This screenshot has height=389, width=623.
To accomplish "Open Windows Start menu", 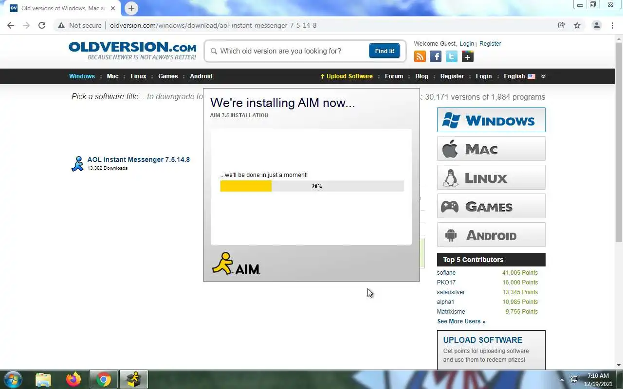I will pos(12,379).
